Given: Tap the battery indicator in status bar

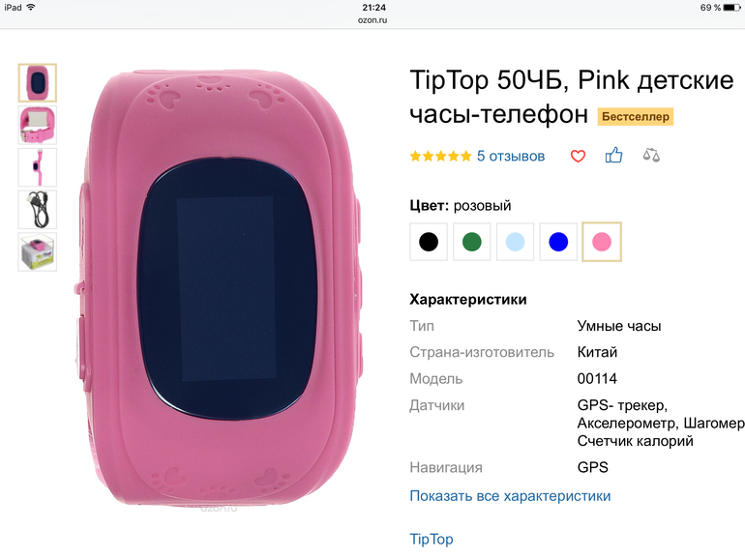Looking at the screenshot, I should click(731, 8).
